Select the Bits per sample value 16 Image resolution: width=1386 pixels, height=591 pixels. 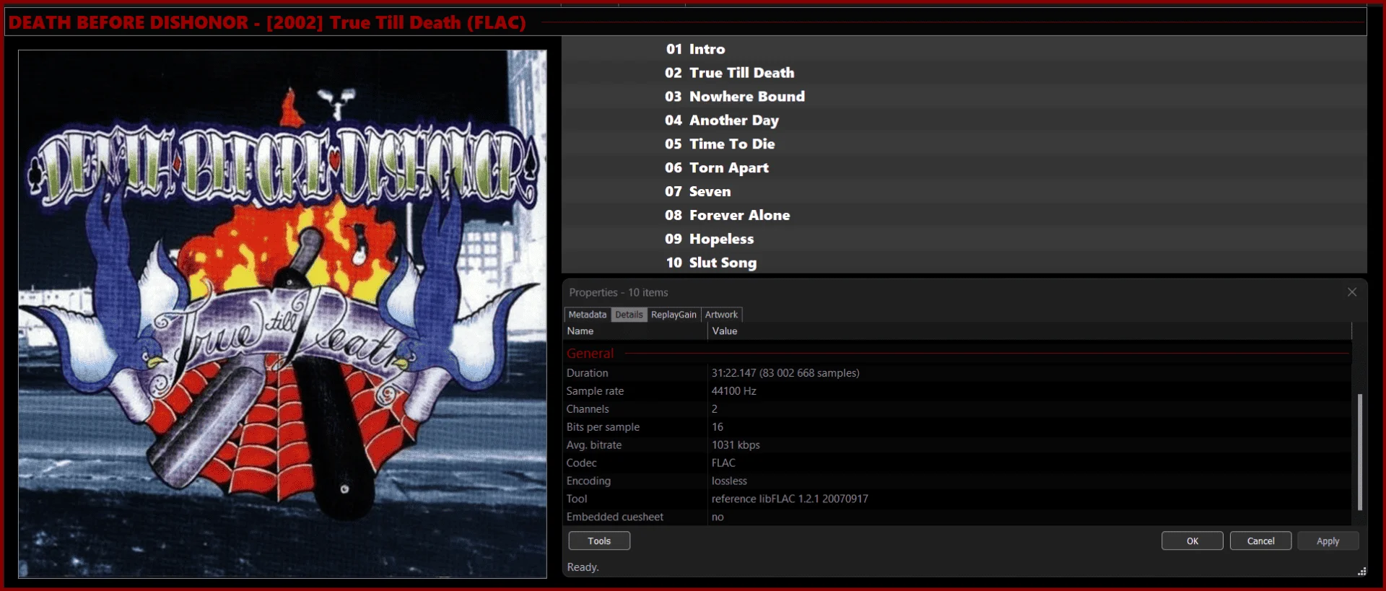718,427
